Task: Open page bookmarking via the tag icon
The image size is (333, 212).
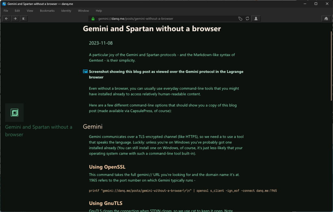Action: (x=240, y=19)
